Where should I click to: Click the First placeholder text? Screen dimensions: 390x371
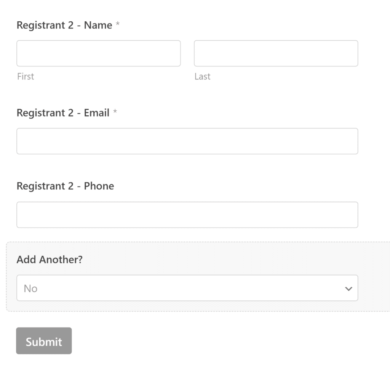coord(26,76)
